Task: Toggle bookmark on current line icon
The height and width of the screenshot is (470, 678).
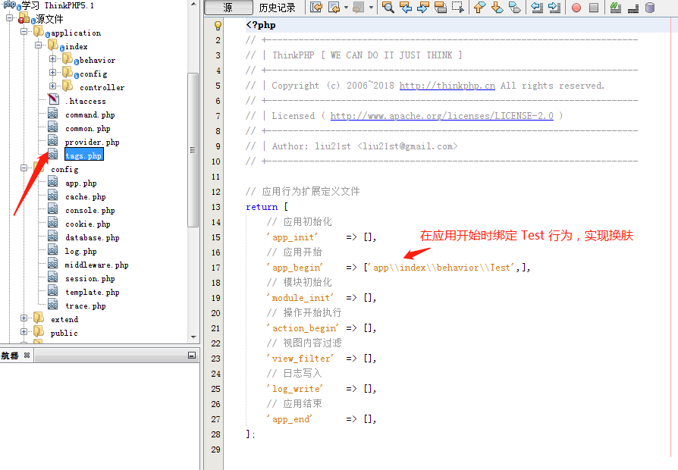Action: tap(514, 8)
